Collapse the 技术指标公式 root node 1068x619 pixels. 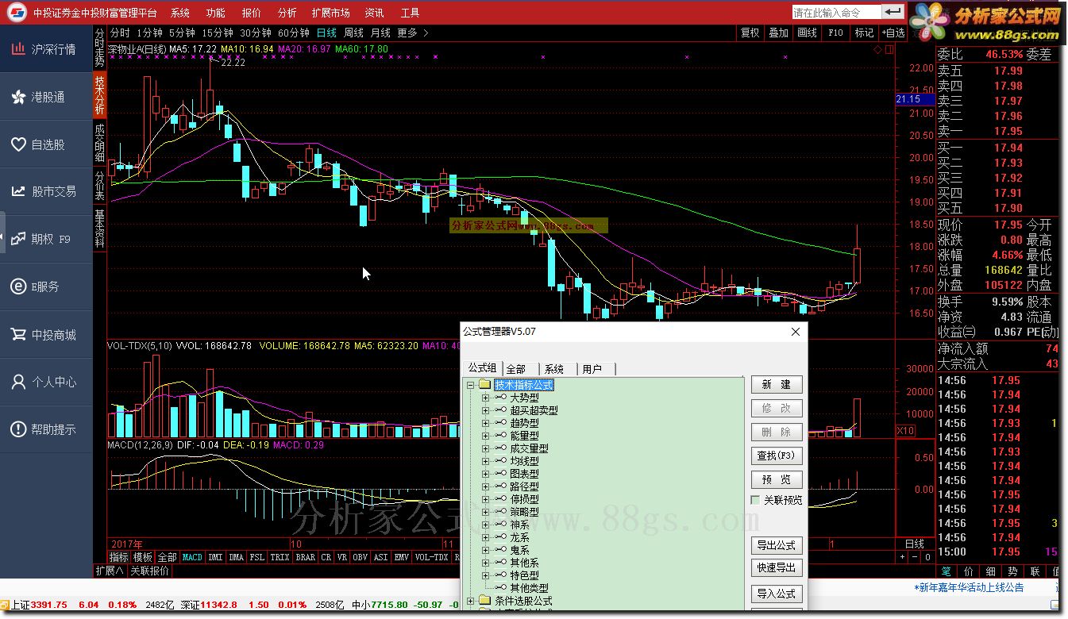click(x=471, y=385)
